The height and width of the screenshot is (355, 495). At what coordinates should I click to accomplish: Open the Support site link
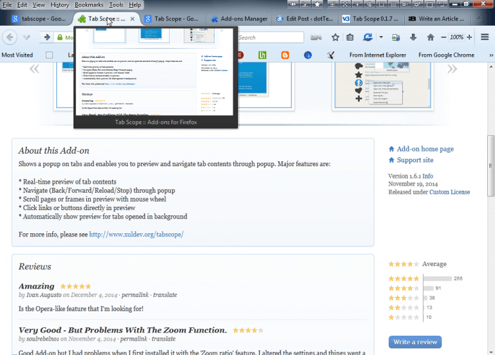pos(415,160)
